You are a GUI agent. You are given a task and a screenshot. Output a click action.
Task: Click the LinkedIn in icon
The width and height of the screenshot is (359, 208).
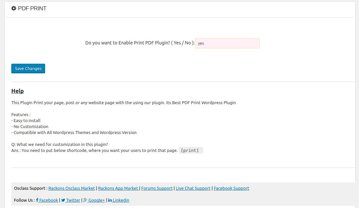pyautogui.click(x=110, y=200)
